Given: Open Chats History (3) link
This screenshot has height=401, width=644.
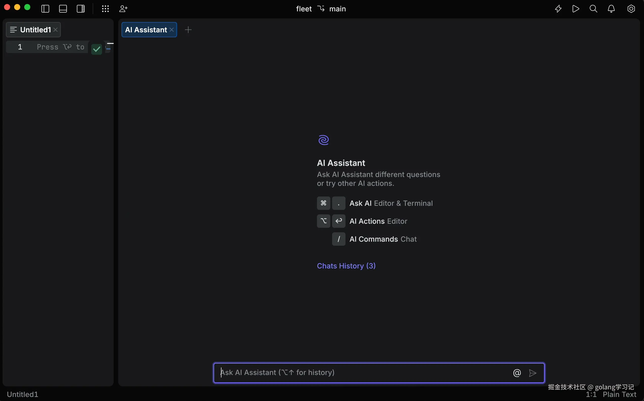Looking at the screenshot, I should [x=346, y=266].
